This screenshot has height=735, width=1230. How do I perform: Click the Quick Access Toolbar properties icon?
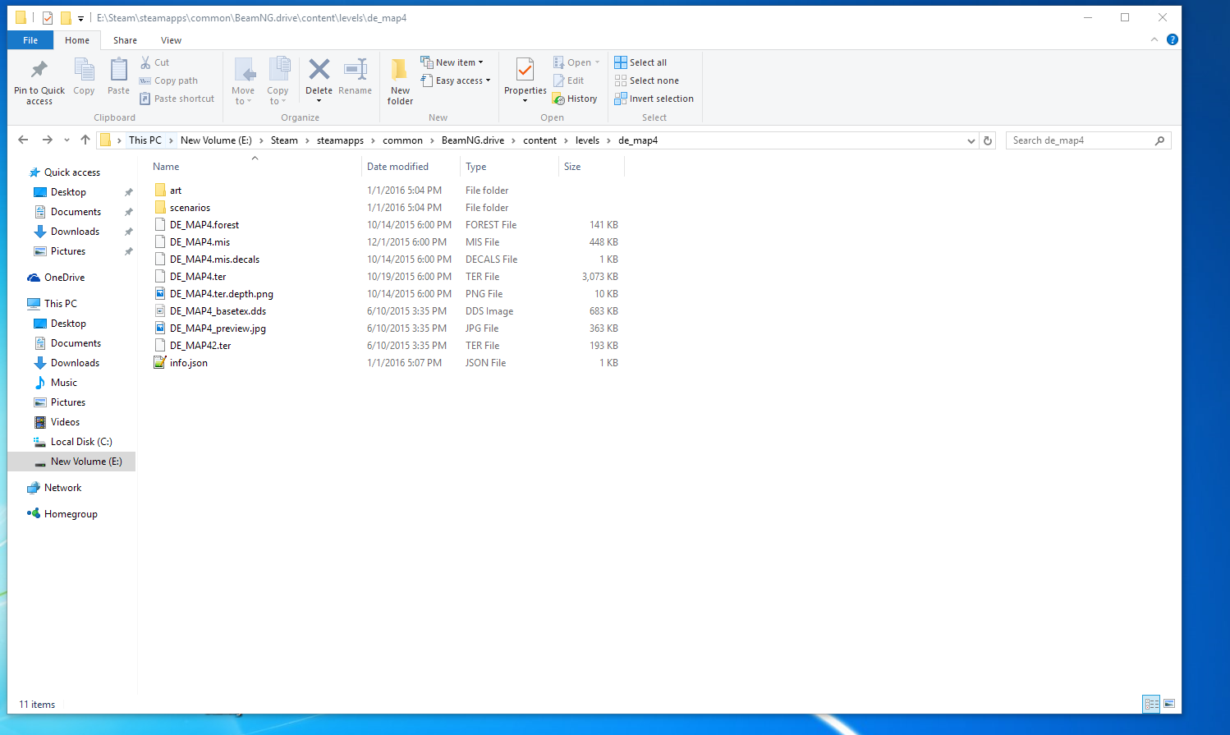pyautogui.click(x=47, y=17)
